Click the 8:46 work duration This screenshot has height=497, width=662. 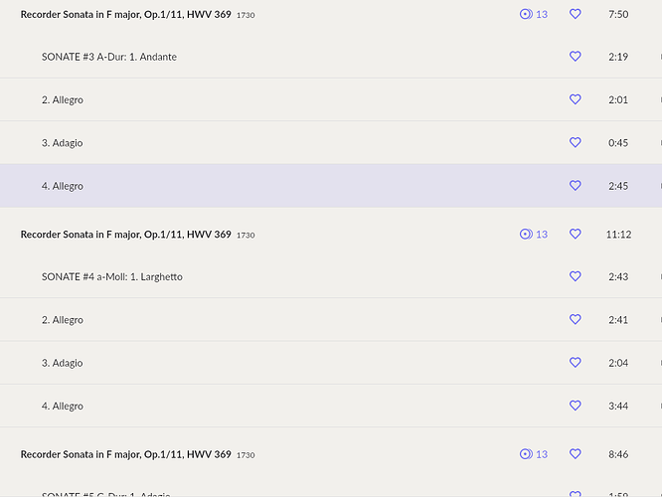point(618,454)
